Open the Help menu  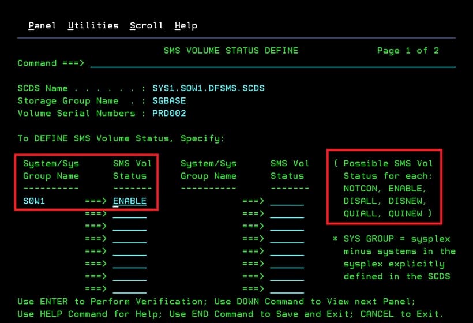(x=186, y=25)
